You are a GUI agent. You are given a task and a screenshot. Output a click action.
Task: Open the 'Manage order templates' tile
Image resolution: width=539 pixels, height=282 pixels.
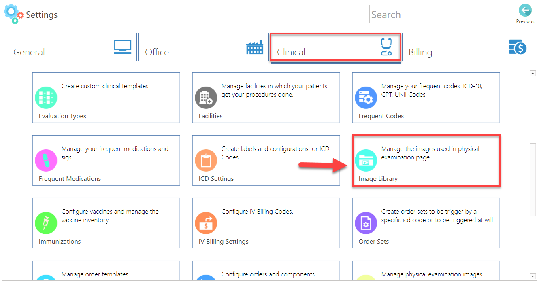point(106,270)
